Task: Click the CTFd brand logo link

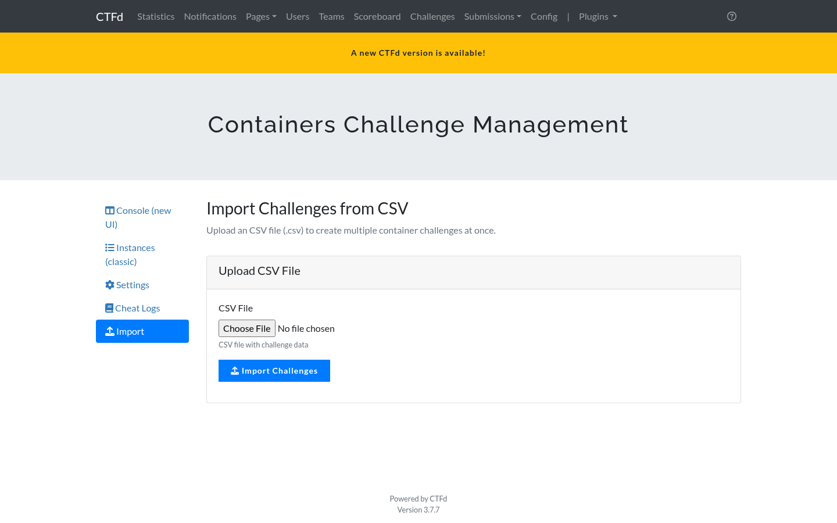Action: [110, 16]
